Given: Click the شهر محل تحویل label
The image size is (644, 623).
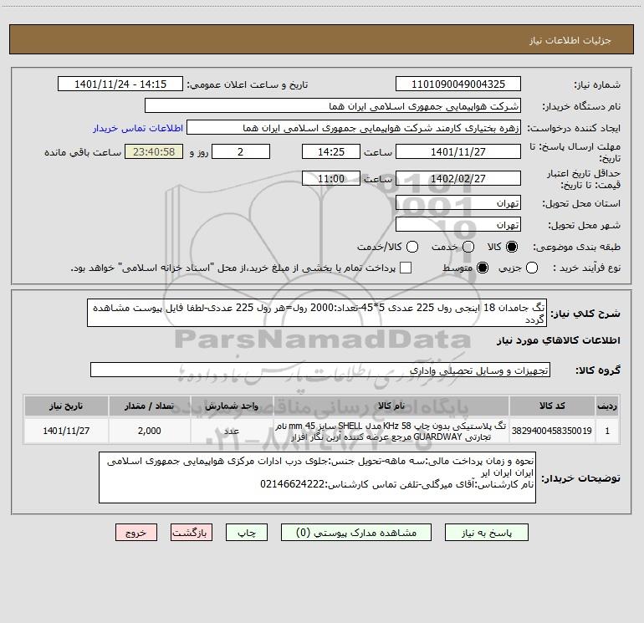Looking at the screenshot, I should [585, 226].
